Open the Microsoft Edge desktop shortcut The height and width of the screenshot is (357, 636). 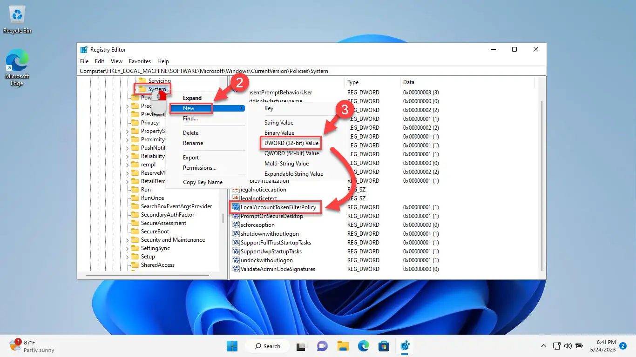(17, 67)
